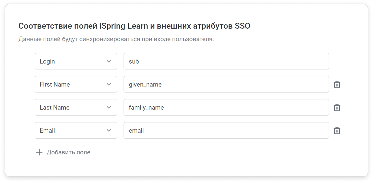Expand the Last Name dropdown
Screen dimensions: 373x183
coord(76,108)
